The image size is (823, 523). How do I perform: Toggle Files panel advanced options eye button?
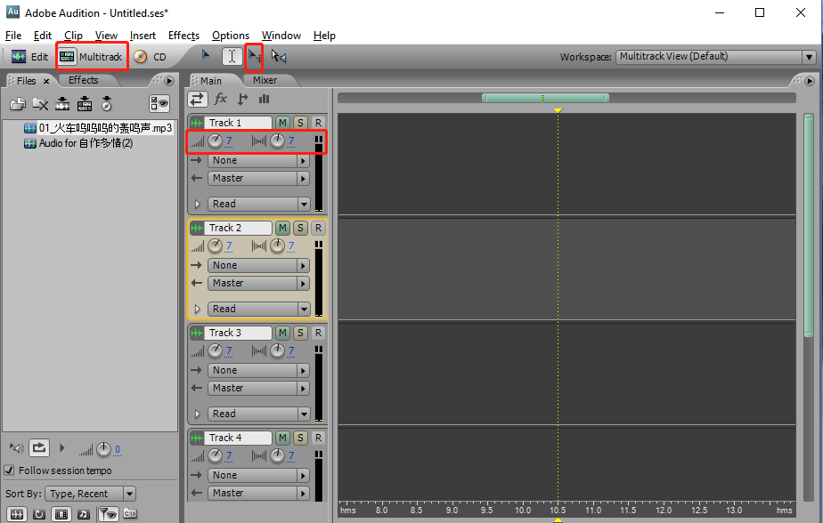pos(159,103)
